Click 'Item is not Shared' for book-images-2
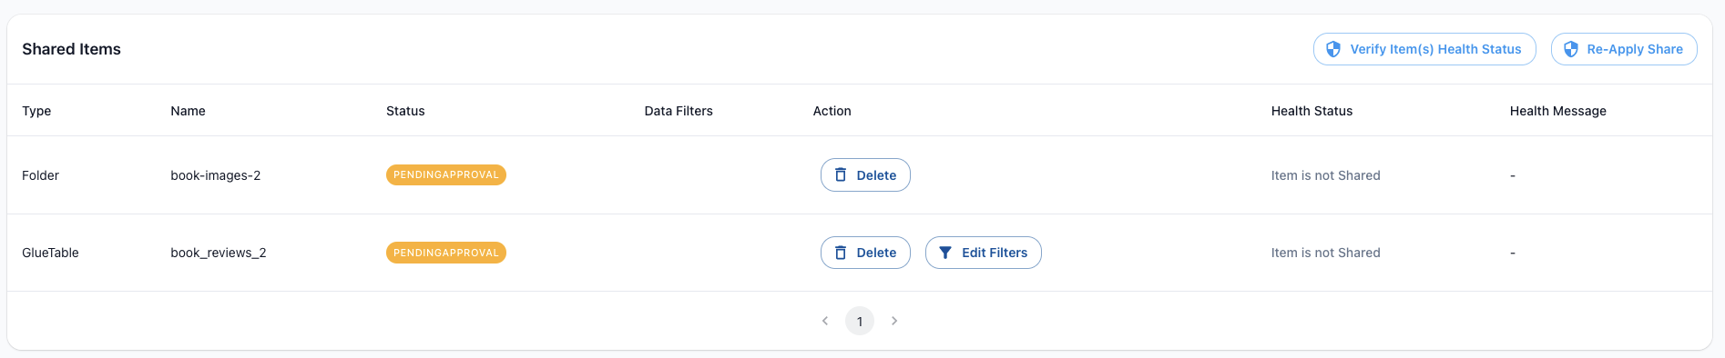 point(1326,175)
